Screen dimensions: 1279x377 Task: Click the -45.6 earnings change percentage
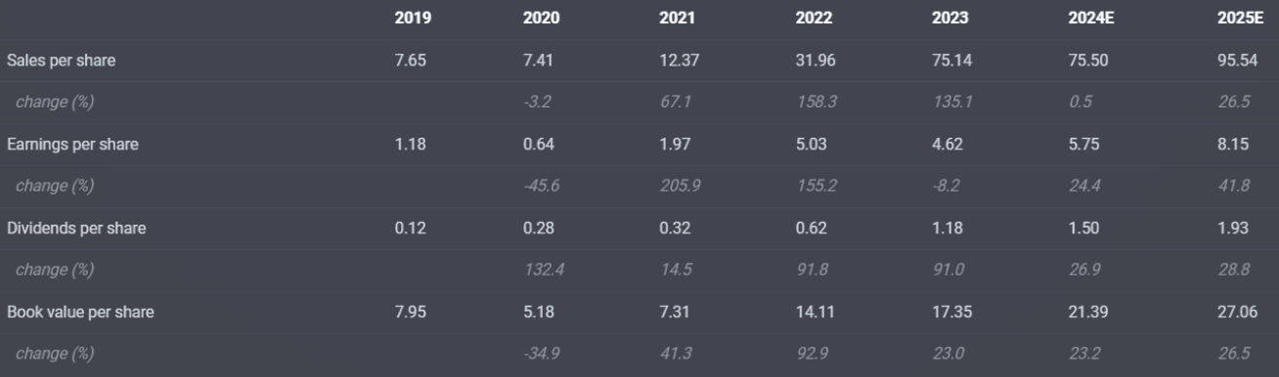[x=541, y=187]
